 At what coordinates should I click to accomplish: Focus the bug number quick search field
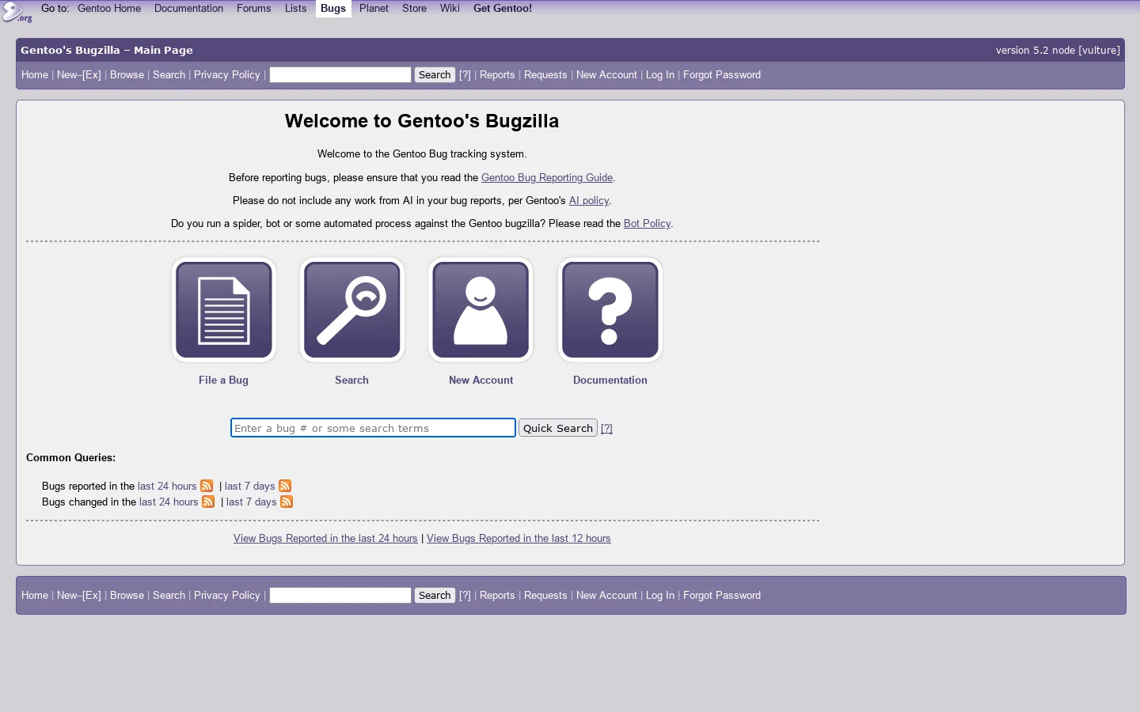pos(373,428)
